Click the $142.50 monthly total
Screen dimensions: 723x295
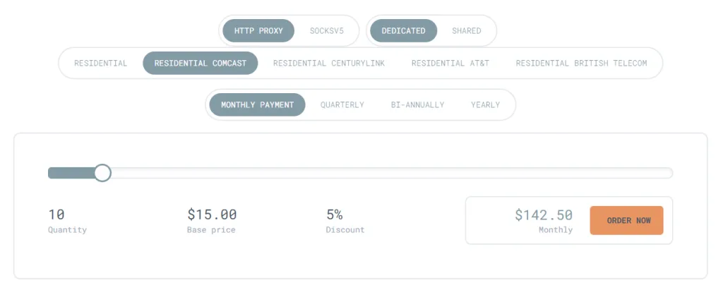[544, 215]
